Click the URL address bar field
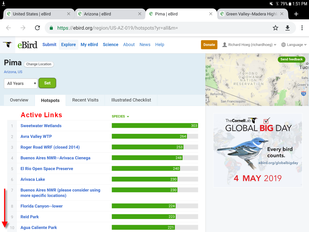This screenshot has height=232, width=309. tap(170, 28)
